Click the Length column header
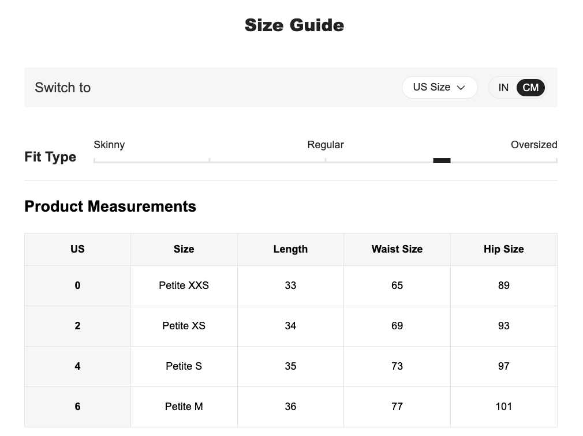Viewport: 583px width, 436px height. point(290,249)
